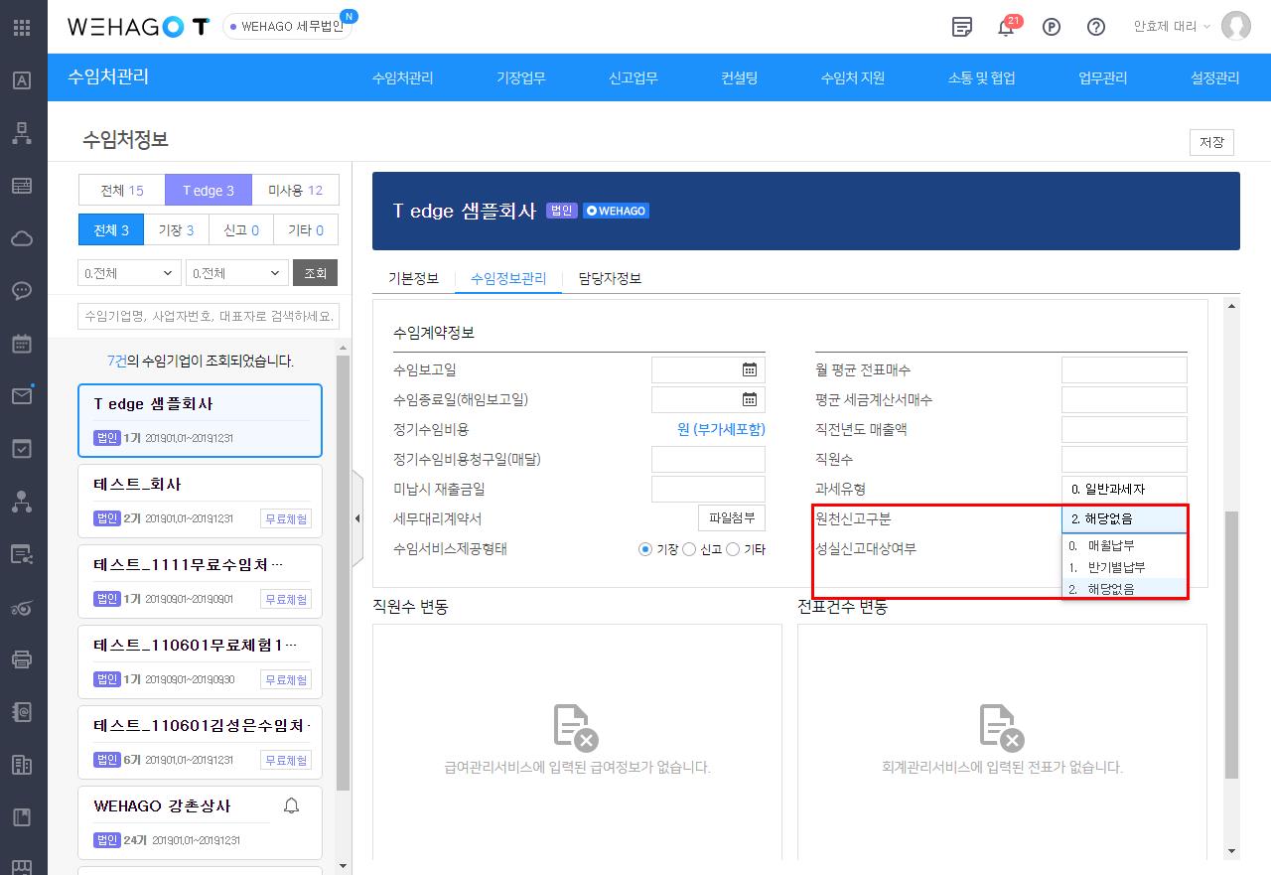Image resolution: width=1271 pixels, height=875 pixels.
Task: Open the chat bubble icon in sidebar
Action: coord(22,291)
